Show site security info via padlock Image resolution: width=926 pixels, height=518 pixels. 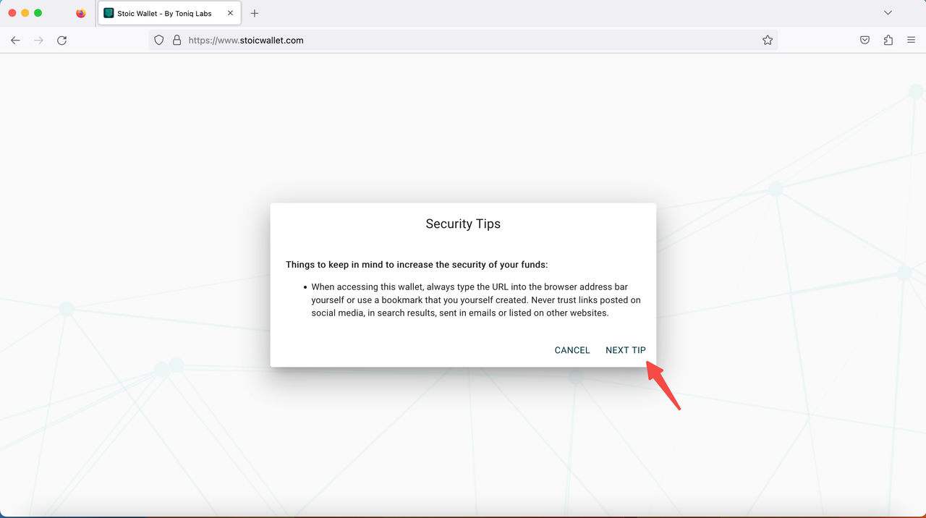[x=177, y=41]
